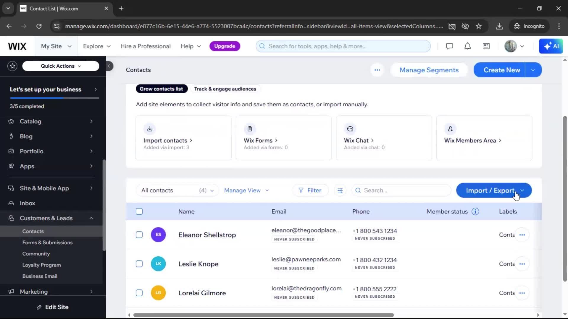Open the Explore dropdown menu

97,46
